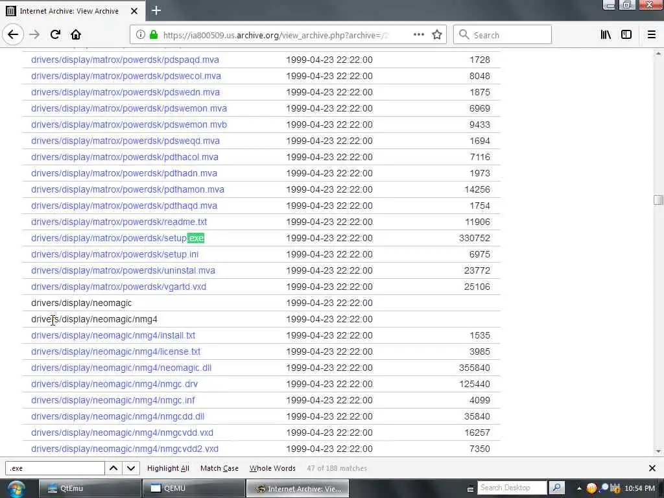
Task: Go back to the previous page
Action: tap(13, 35)
